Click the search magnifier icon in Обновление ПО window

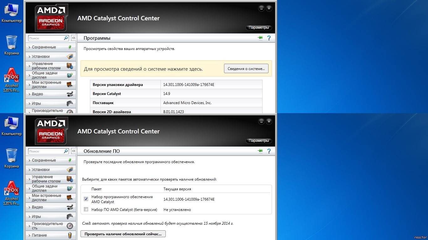click(66, 151)
